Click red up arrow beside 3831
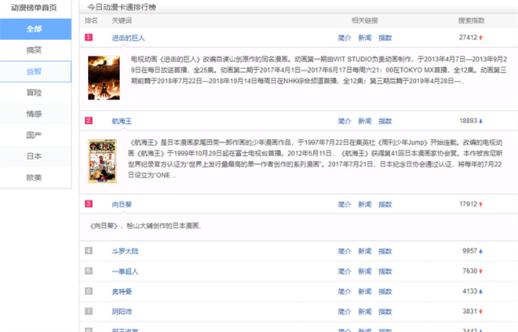 coord(480,312)
